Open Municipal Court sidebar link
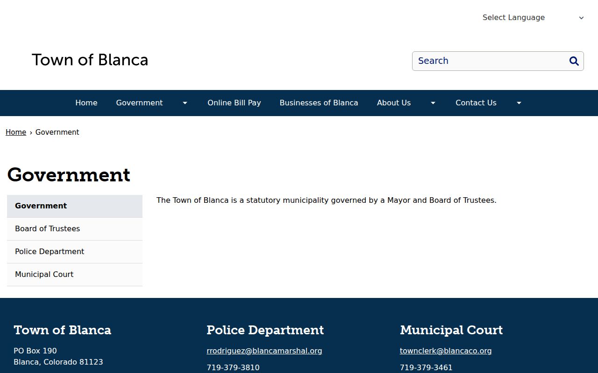The width and height of the screenshot is (598, 373). (x=75, y=275)
